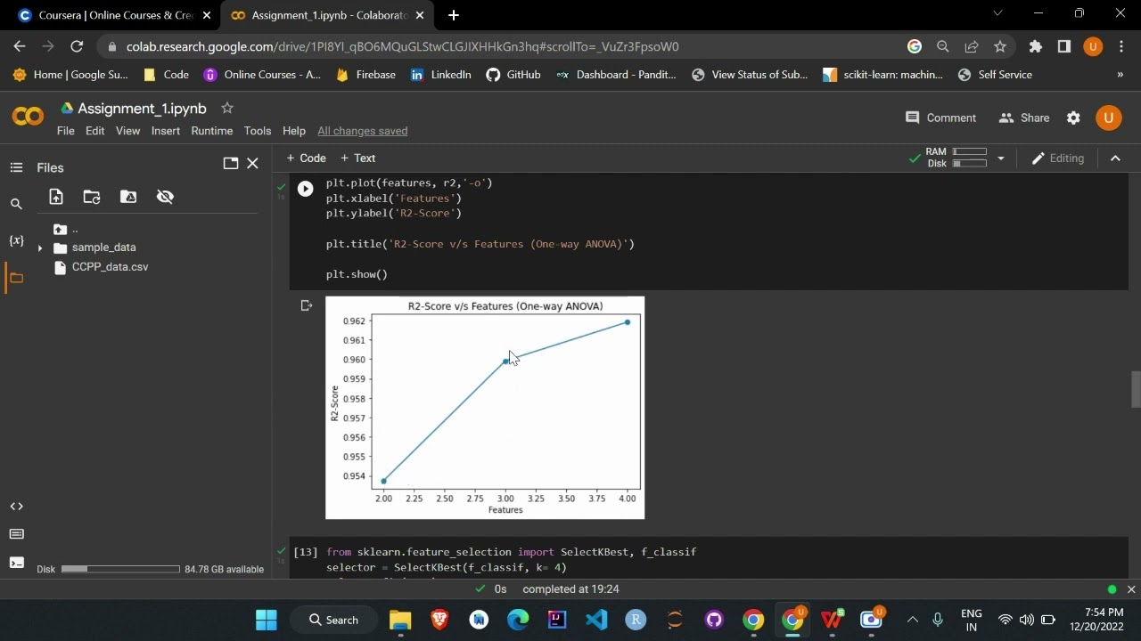Open the GitHub bookmark
This screenshot has width=1141, height=641.
click(513, 75)
